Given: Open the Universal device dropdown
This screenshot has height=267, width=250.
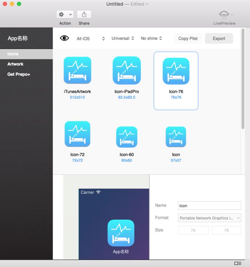Looking at the screenshot, I should click(x=123, y=38).
